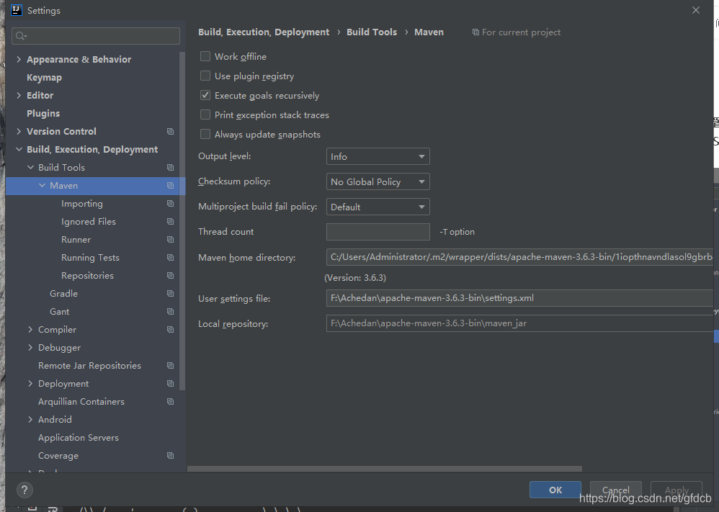Click the OK button
The height and width of the screenshot is (512, 719).
[x=555, y=490]
